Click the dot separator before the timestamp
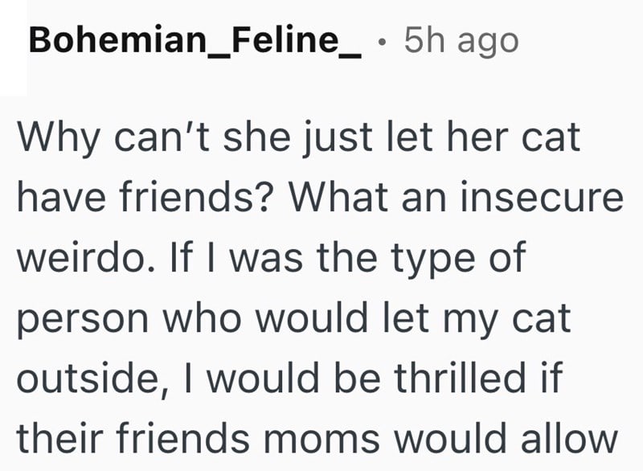This screenshot has width=643, height=471. pyautogui.click(x=388, y=41)
